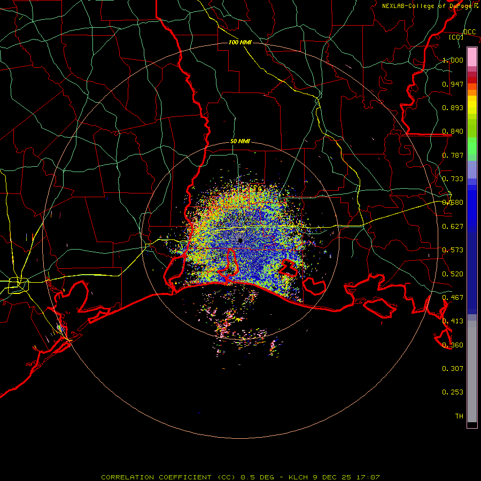The height and width of the screenshot is (481, 481).
Task: Select the 0.467 scale value
Action: point(453,298)
